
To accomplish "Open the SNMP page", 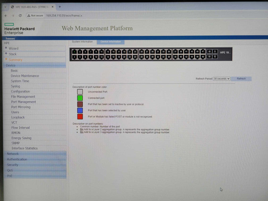I will (x=15, y=143).
